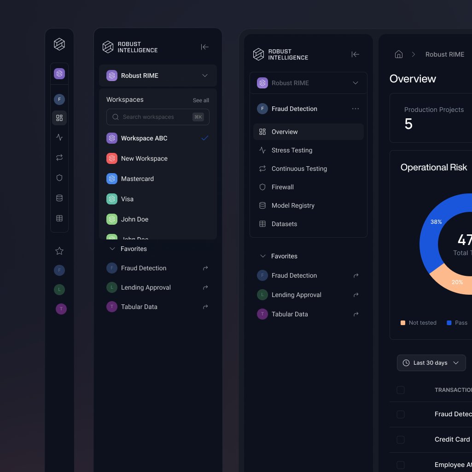Image resolution: width=472 pixels, height=472 pixels.
Task: Focus the Search workspaces input field
Action: tap(158, 117)
